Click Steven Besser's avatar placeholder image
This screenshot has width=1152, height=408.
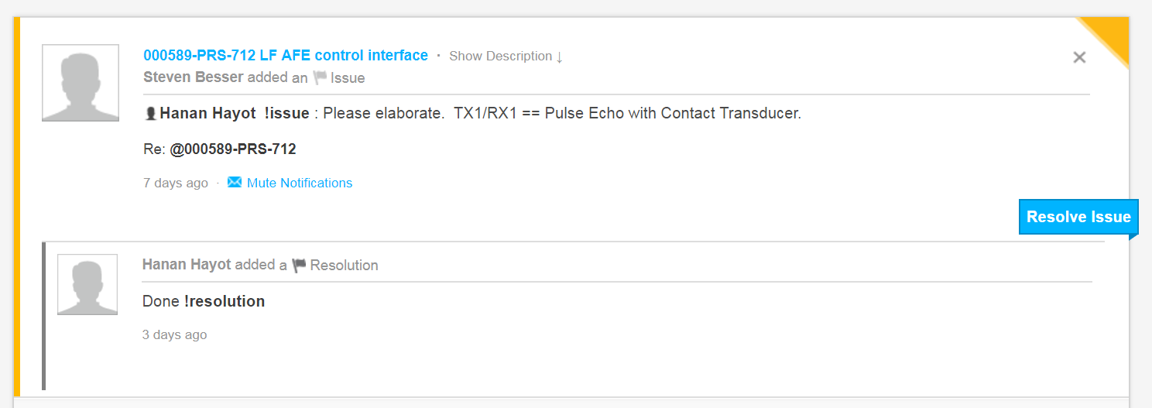[81, 83]
